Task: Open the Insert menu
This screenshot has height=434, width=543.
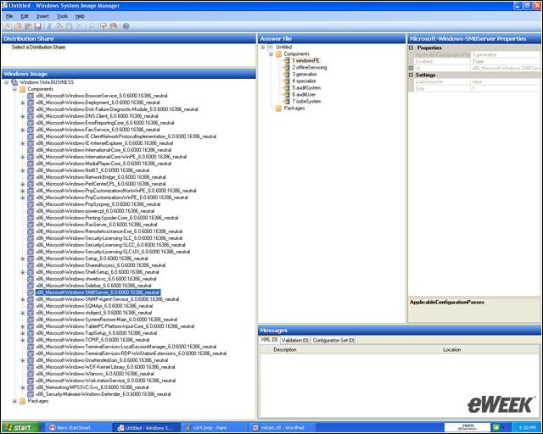Action: click(x=42, y=16)
